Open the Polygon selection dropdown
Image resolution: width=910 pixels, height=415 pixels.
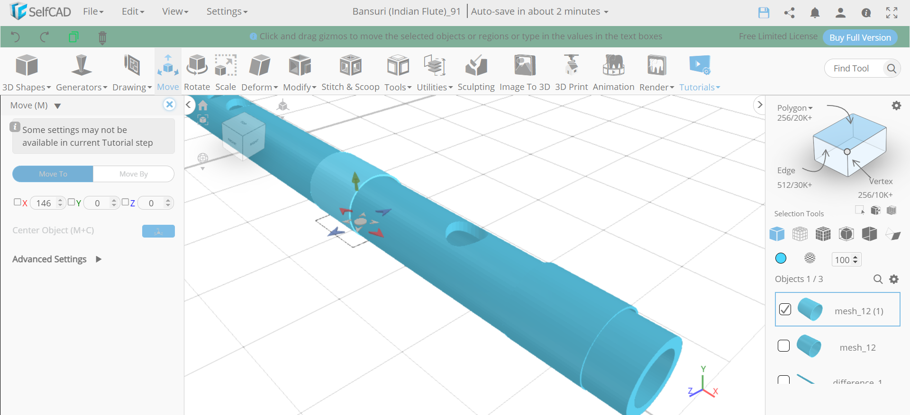pyautogui.click(x=794, y=108)
